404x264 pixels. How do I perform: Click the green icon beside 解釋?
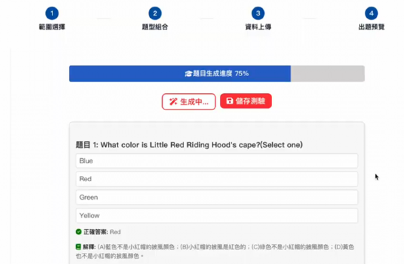click(79, 246)
